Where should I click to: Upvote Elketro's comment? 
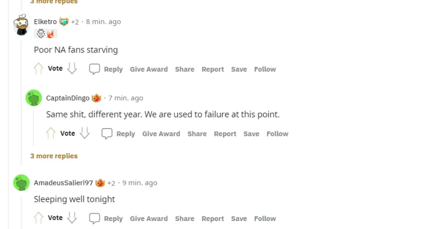(38, 69)
